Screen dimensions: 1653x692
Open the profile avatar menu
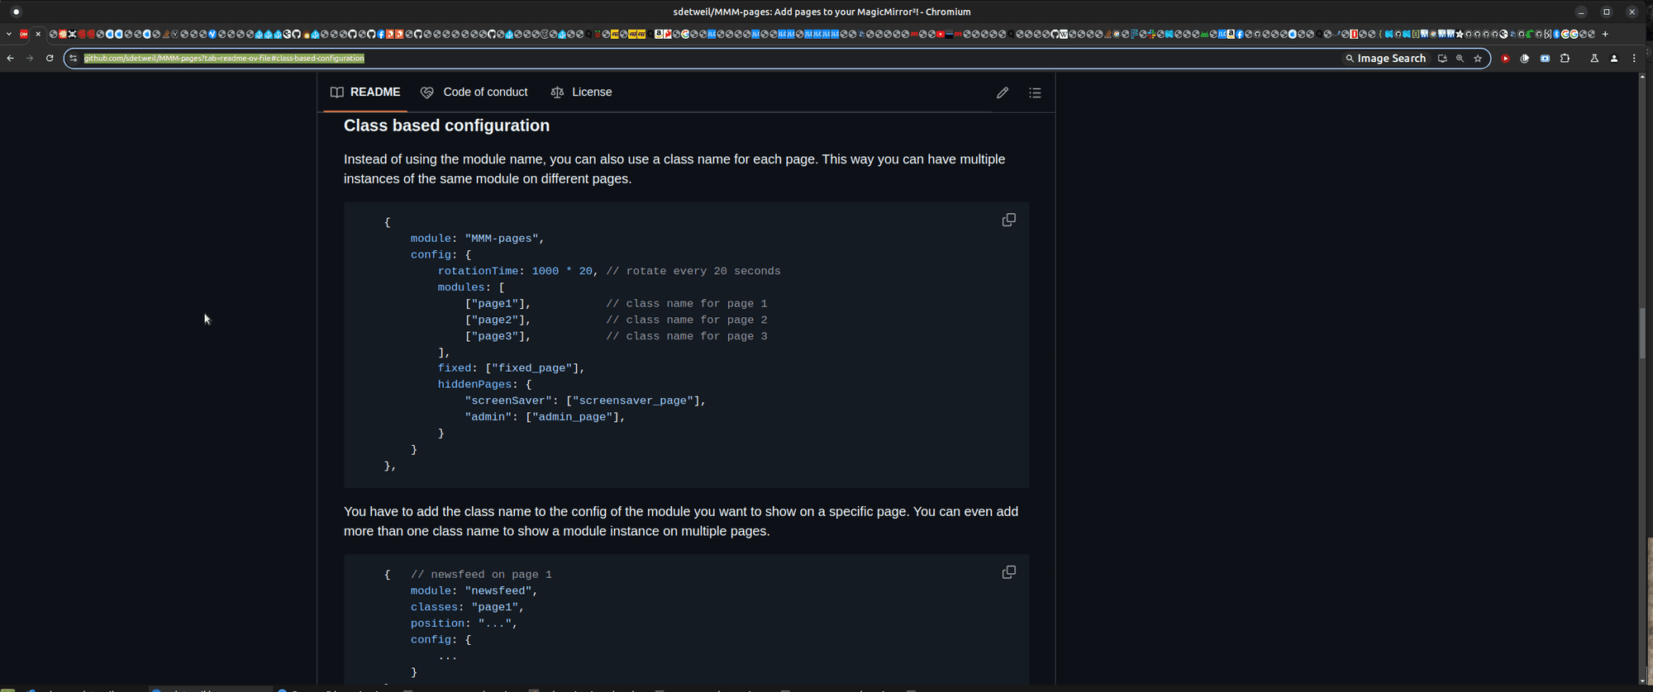click(1614, 58)
